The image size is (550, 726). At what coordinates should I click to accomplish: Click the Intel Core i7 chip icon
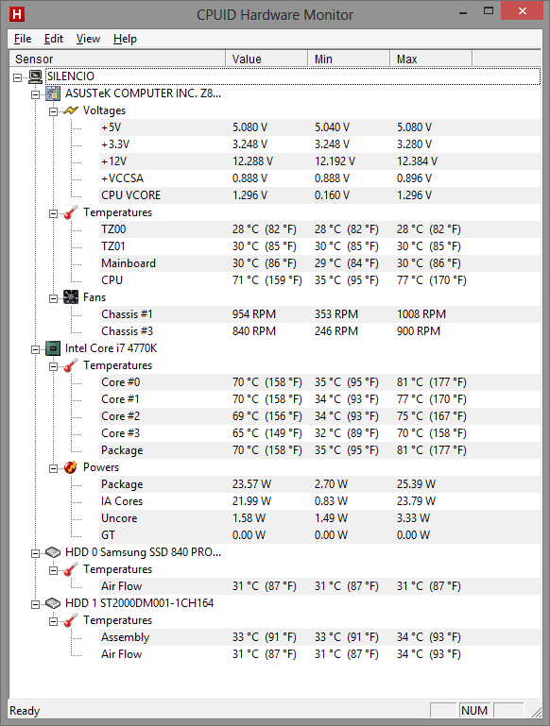[x=53, y=348]
